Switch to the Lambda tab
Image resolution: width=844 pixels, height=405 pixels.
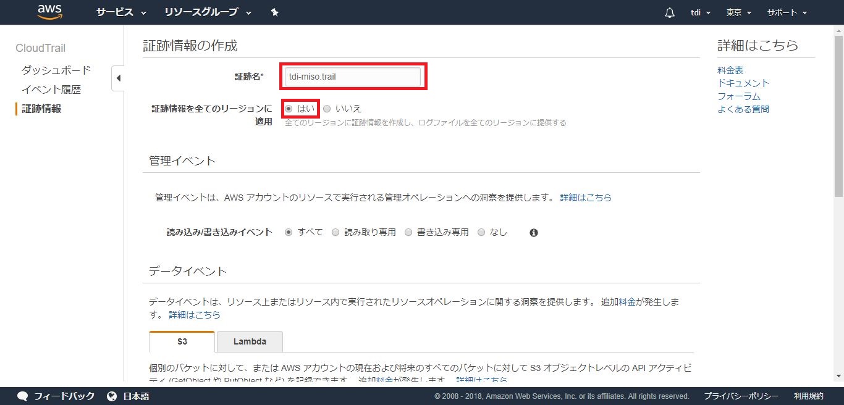tap(250, 341)
